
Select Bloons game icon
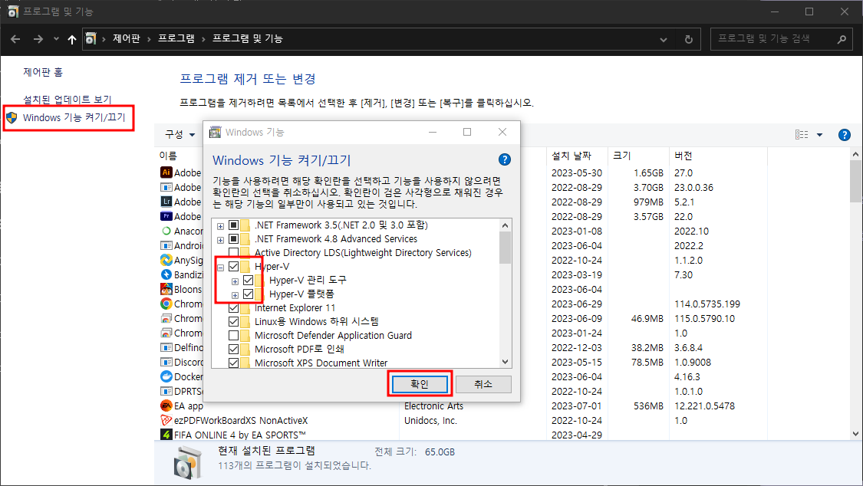(x=166, y=289)
